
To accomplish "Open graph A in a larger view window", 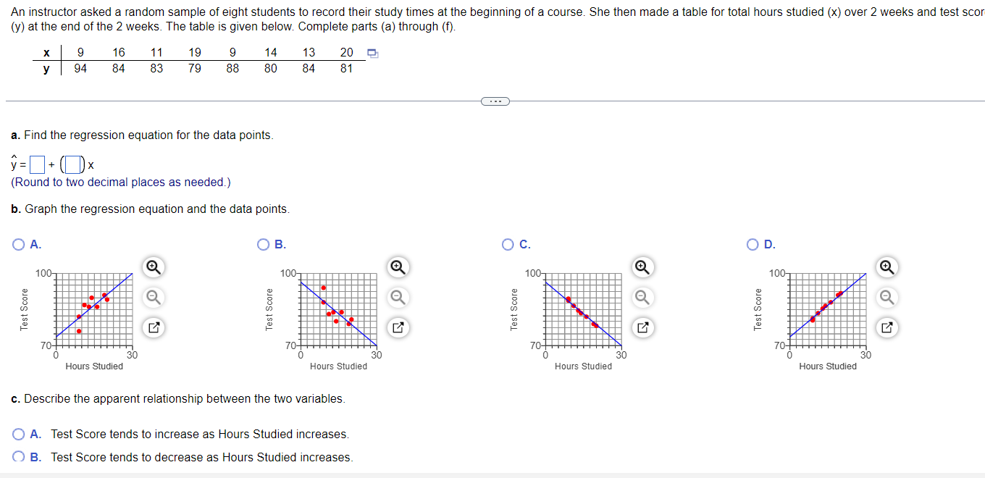I will click(x=152, y=327).
